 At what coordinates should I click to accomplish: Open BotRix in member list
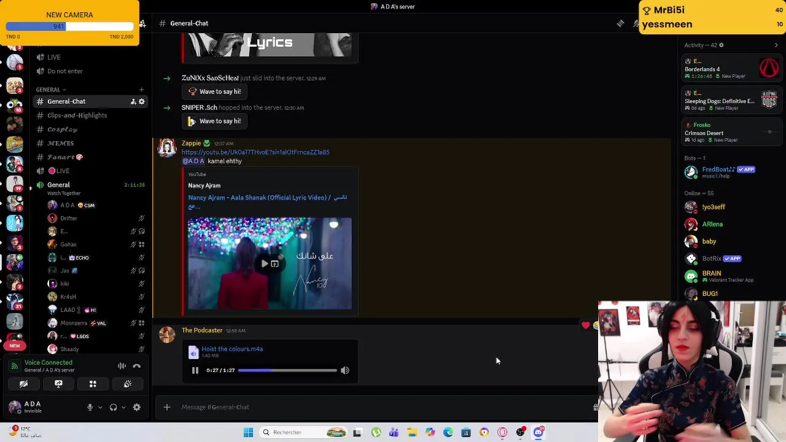[732, 258]
